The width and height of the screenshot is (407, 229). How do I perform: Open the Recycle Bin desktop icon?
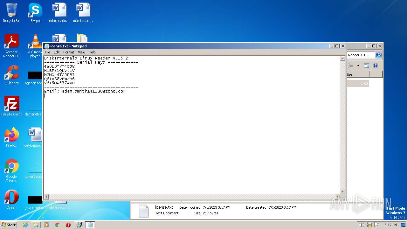(x=11, y=13)
